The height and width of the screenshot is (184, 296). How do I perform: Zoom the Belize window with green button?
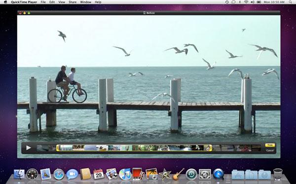(29, 13)
